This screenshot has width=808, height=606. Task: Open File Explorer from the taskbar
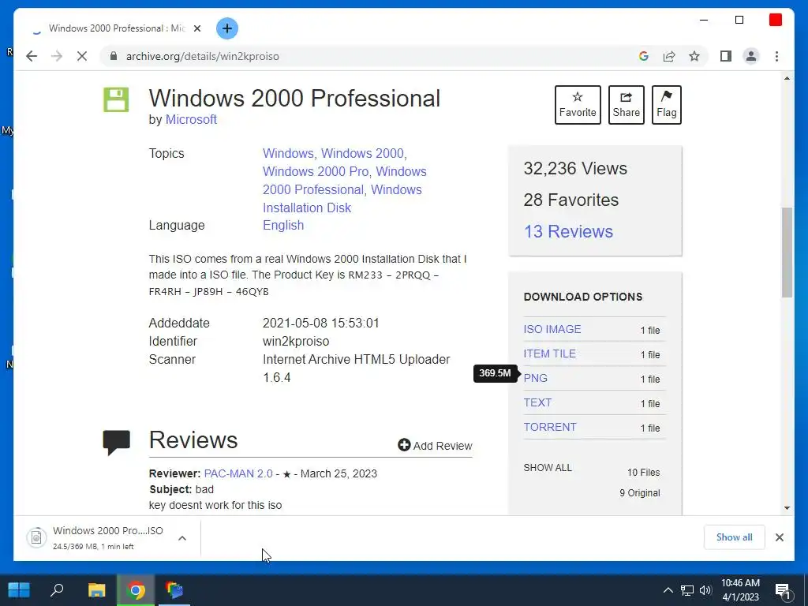click(x=96, y=590)
